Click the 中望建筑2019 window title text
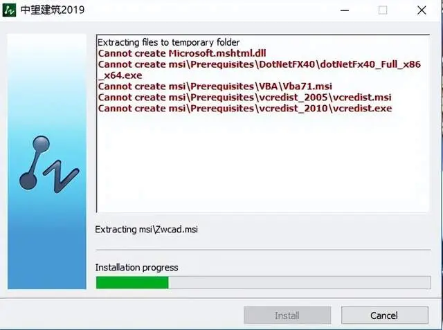Screen dimensions: 443x330 53,10
